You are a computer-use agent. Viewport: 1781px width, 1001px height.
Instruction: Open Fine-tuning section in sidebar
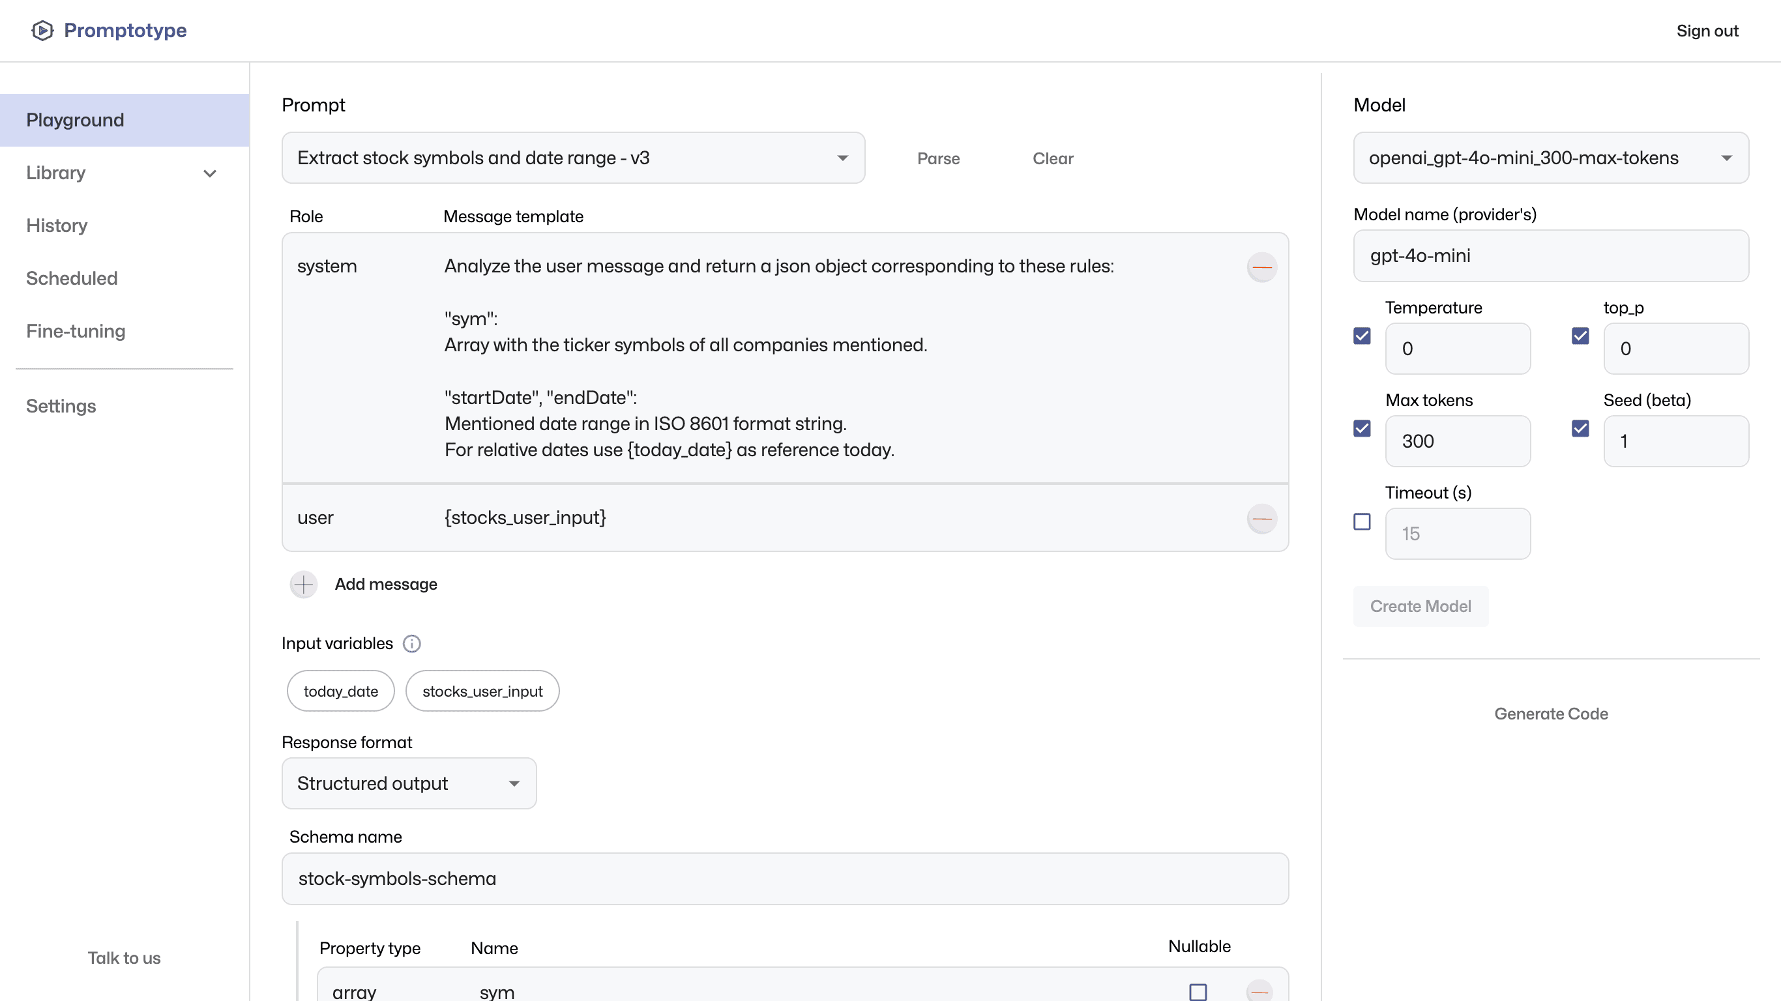pyautogui.click(x=76, y=331)
